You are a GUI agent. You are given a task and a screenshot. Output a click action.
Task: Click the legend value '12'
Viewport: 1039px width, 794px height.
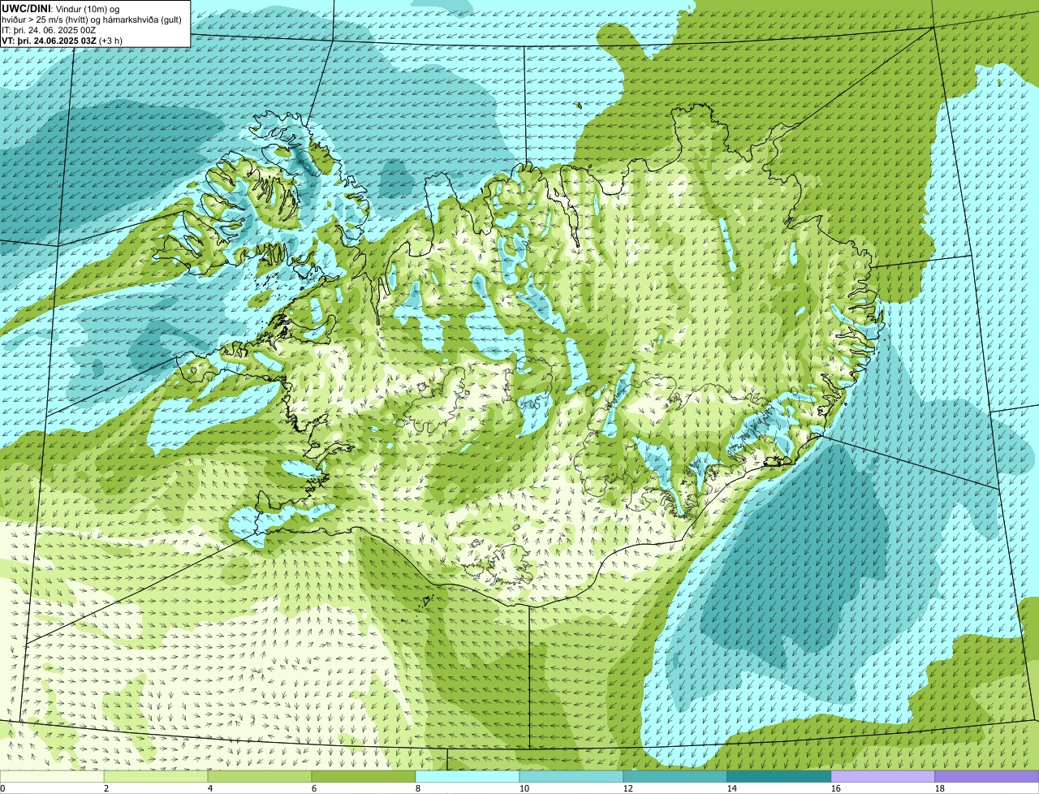point(628,788)
